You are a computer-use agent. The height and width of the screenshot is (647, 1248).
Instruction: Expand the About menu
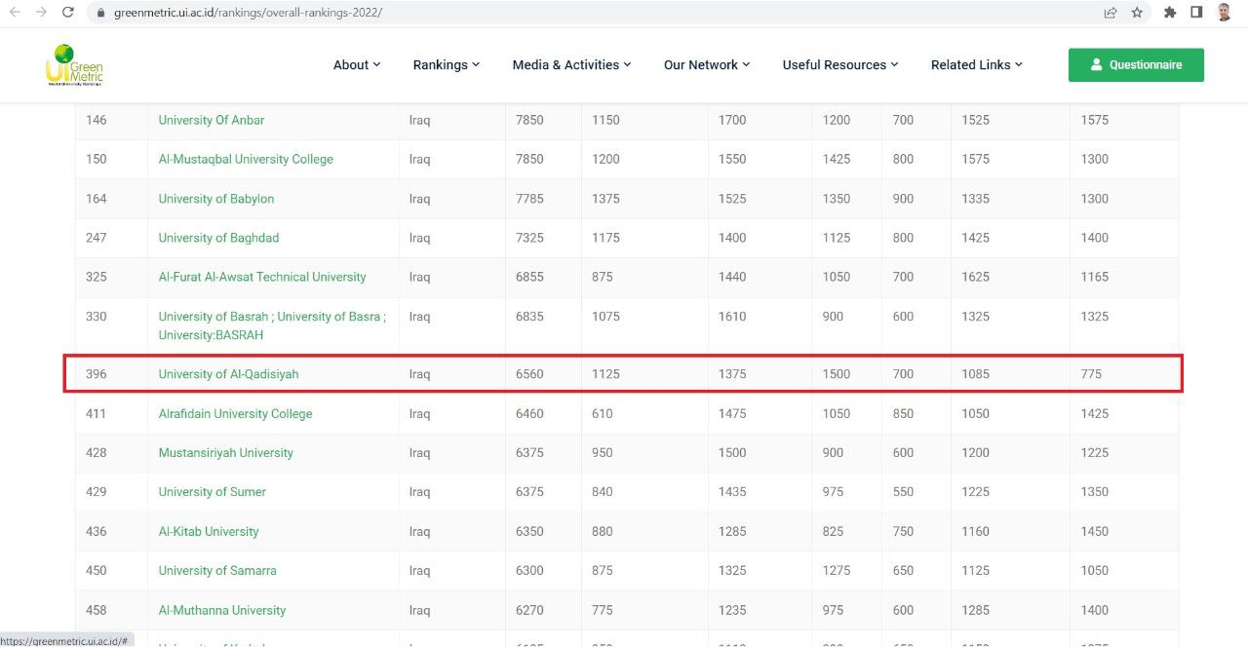[x=357, y=64]
